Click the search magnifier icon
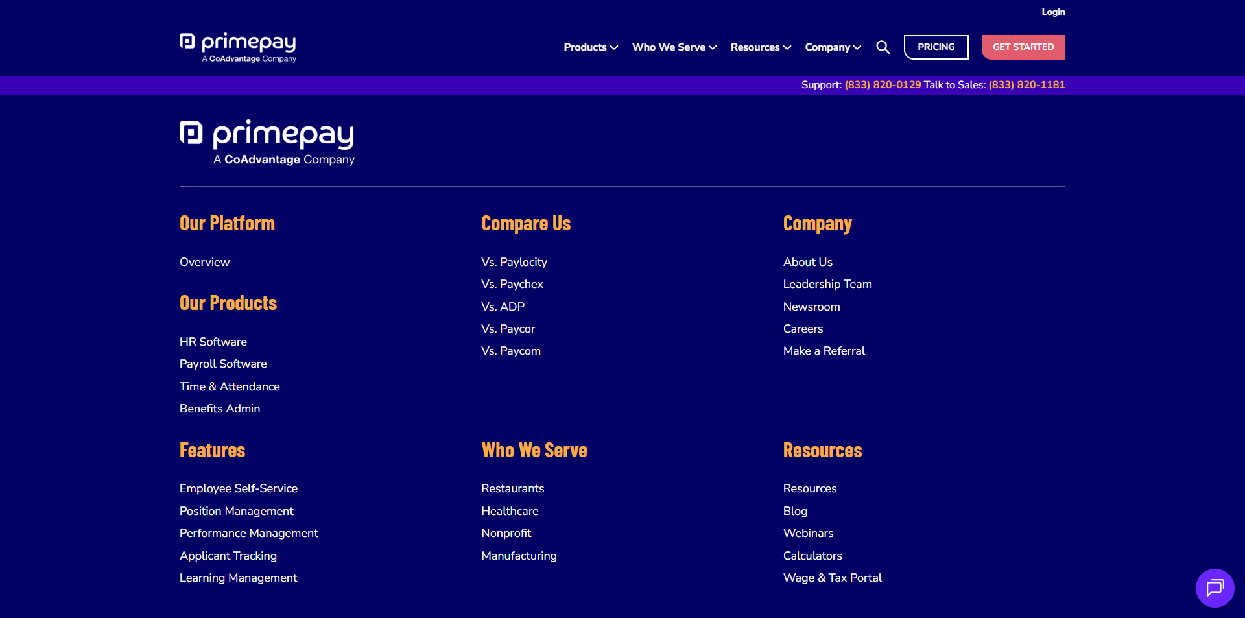The height and width of the screenshot is (618, 1245). [883, 47]
